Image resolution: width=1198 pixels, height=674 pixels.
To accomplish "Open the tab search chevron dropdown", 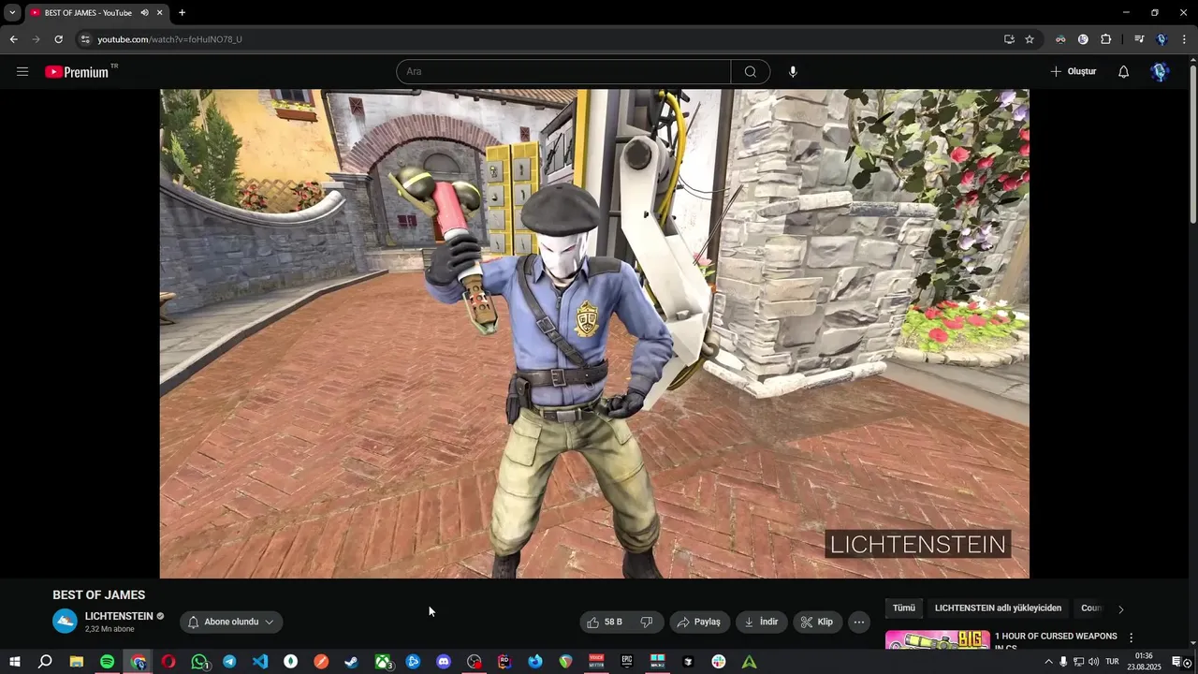I will click(12, 13).
